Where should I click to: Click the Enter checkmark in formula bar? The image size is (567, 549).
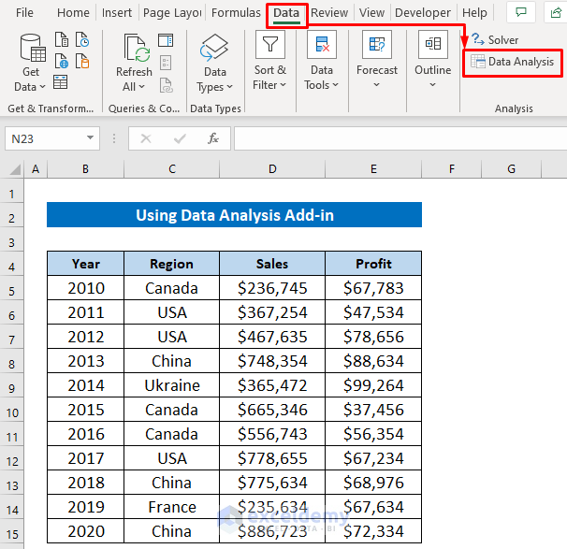point(180,138)
